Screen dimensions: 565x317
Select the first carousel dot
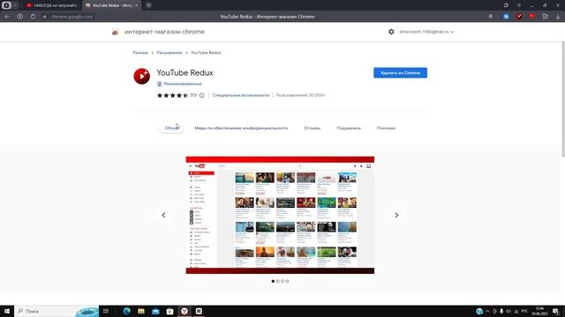point(273,281)
